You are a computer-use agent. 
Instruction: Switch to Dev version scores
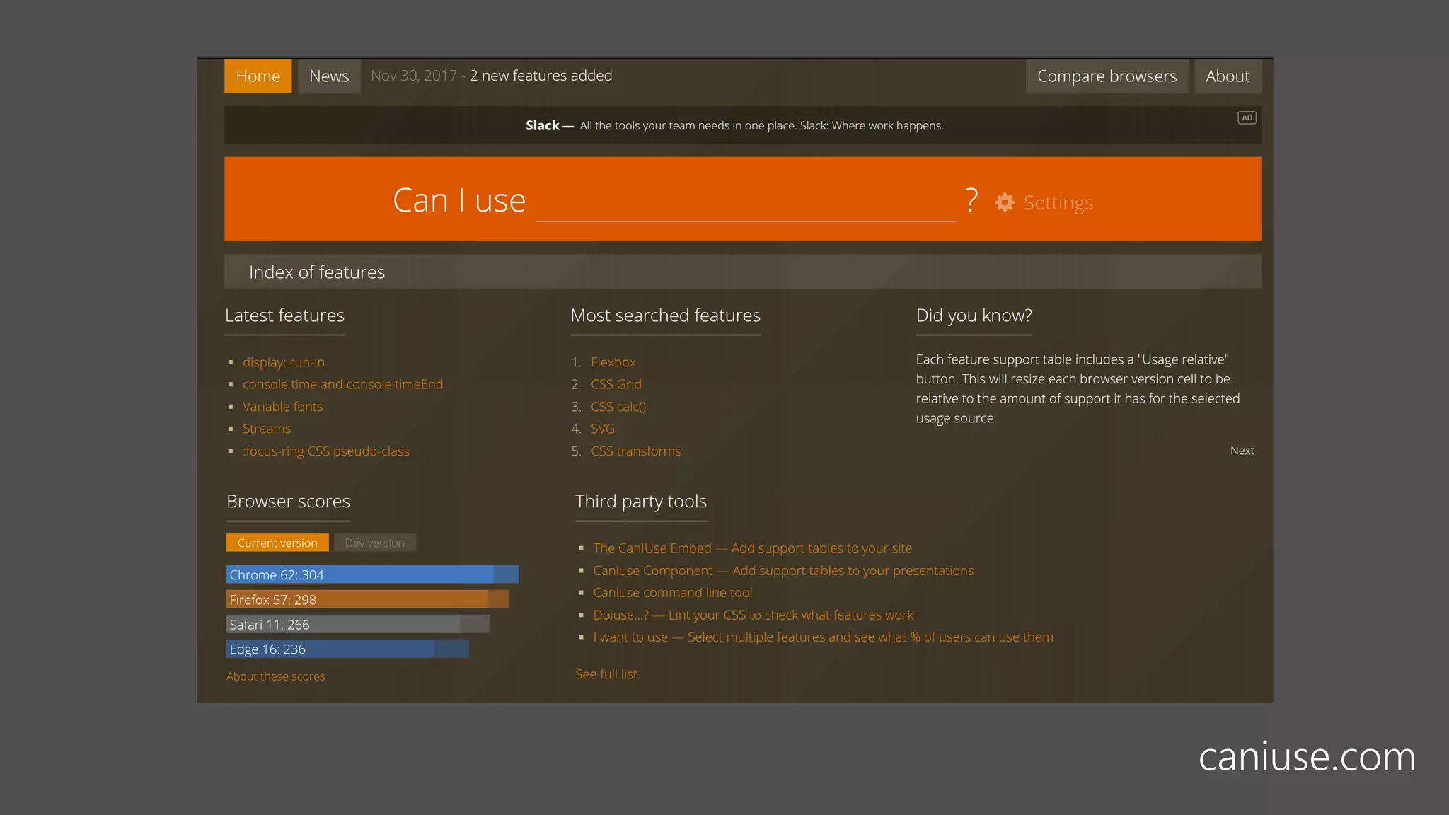point(375,543)
